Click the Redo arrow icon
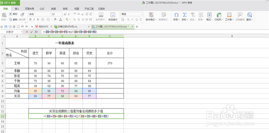The width and height of the screenshot is (269, 133). [27, 27]
